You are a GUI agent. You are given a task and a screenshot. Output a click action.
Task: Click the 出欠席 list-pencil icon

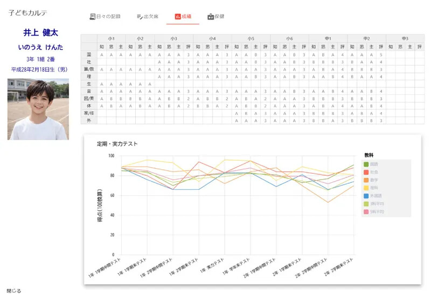(140, 17)
